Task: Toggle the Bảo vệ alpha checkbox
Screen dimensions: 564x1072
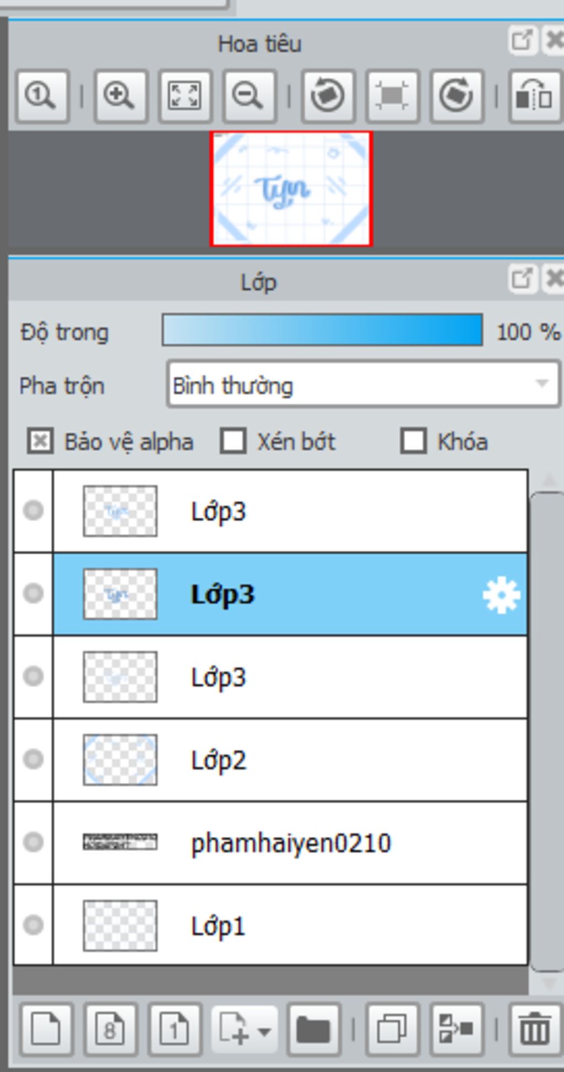Action: coord(40,441)
